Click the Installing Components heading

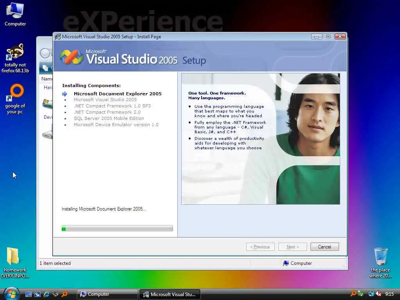point(91,86)
